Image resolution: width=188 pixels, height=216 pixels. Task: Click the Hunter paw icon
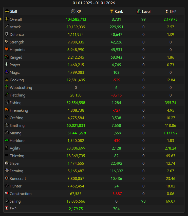pos(7,185)
